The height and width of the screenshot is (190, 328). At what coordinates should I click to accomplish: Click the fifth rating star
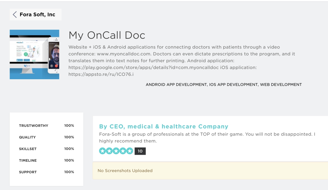130,151
